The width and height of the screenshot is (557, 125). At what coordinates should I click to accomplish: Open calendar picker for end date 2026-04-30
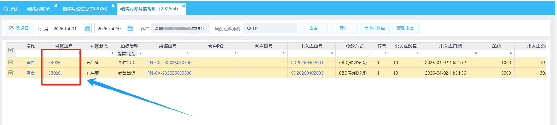[130, 29]
